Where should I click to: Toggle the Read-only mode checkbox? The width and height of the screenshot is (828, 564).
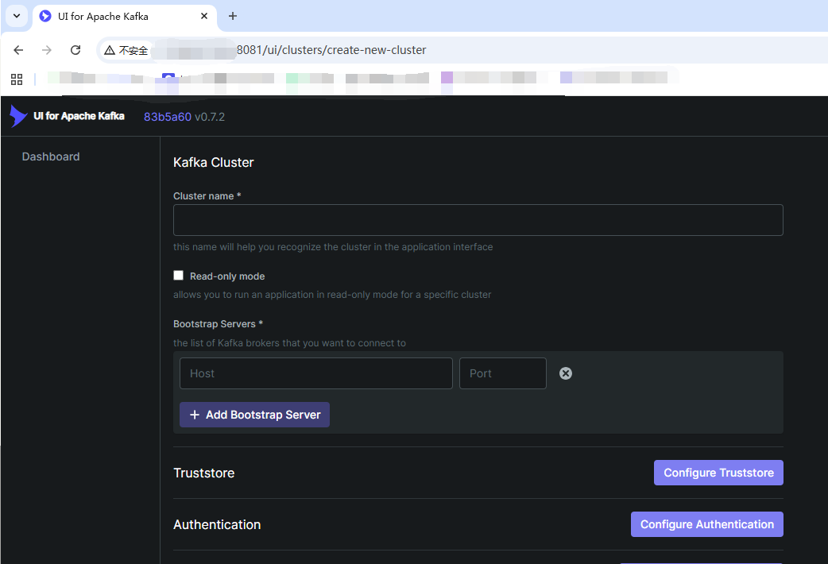tap(179, 276)
